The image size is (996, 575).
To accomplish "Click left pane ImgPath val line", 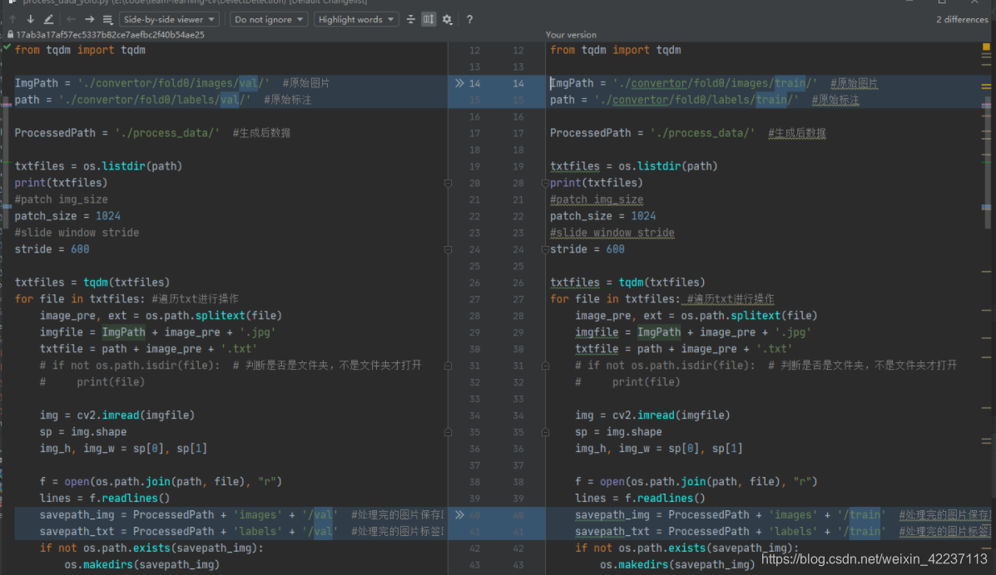I will click(x=172, y=83).
